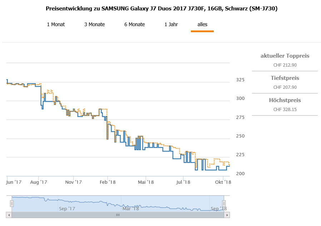
Task: Select the 1 Monat time range tab
Action: point(56,24)
